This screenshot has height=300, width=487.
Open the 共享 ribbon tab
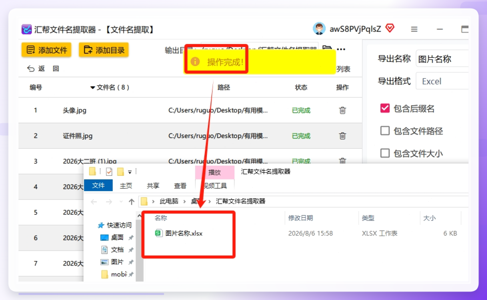point(153,186)
